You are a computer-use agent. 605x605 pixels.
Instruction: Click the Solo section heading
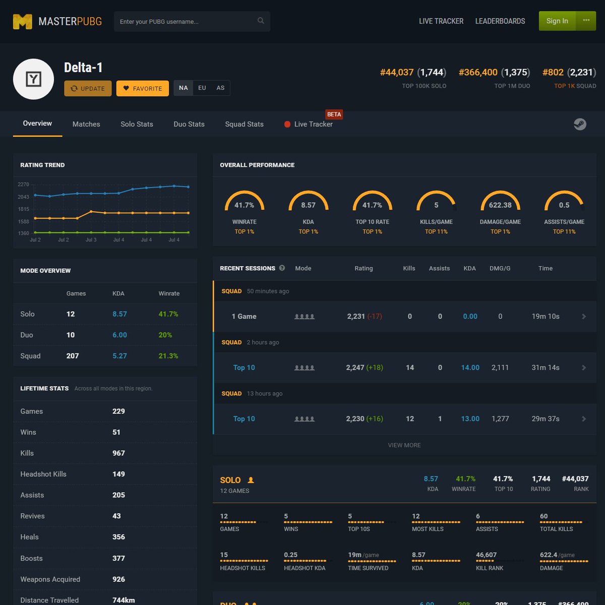point(230,480)
